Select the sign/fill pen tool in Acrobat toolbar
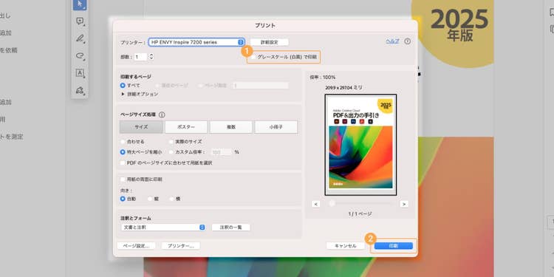 (80, 90)
